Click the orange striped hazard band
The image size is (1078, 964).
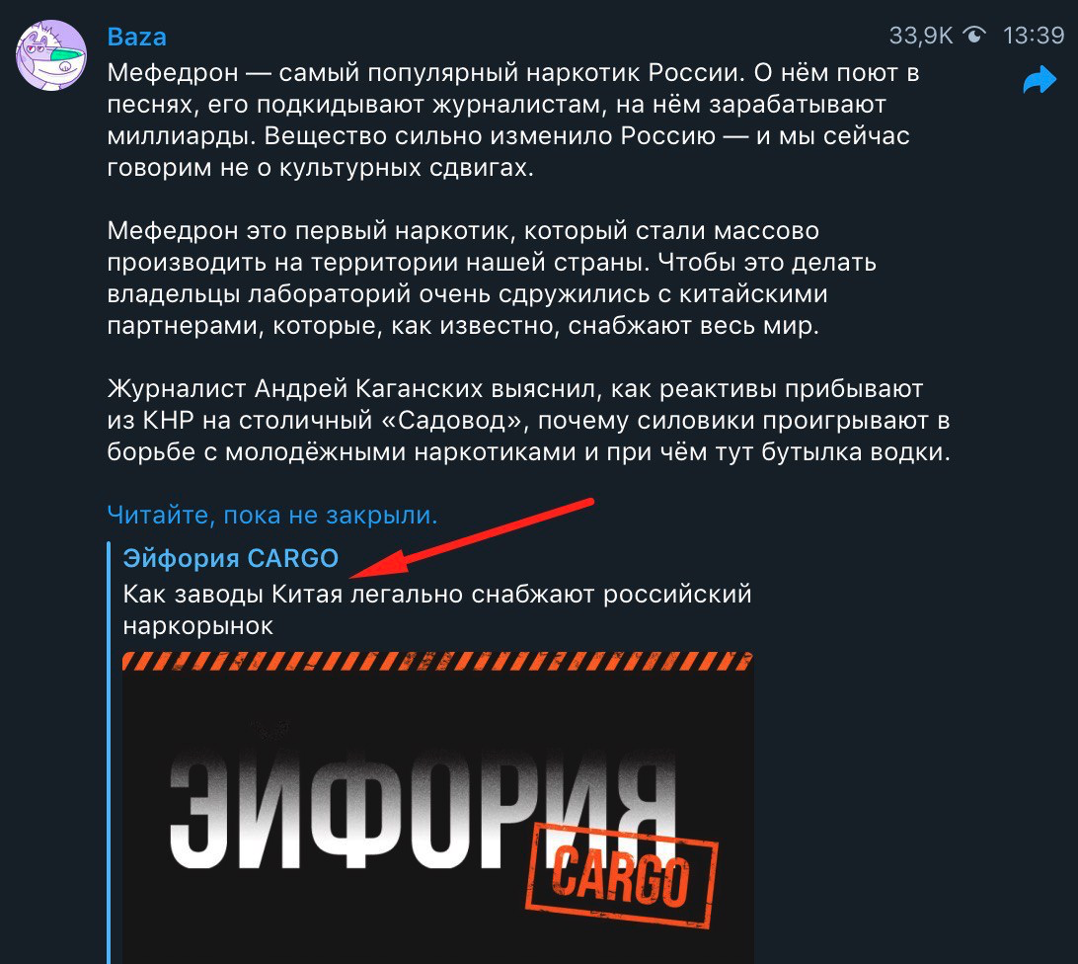pyautogui.click(x=437, y=661)
